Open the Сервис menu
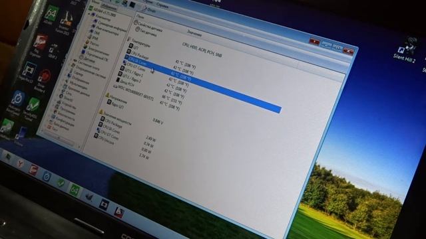426x239 pixels. tap(148, 1)
